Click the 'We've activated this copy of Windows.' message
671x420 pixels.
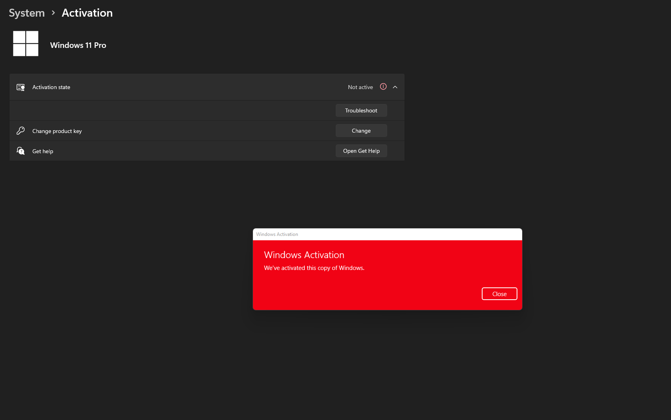[x=314, y=268]
